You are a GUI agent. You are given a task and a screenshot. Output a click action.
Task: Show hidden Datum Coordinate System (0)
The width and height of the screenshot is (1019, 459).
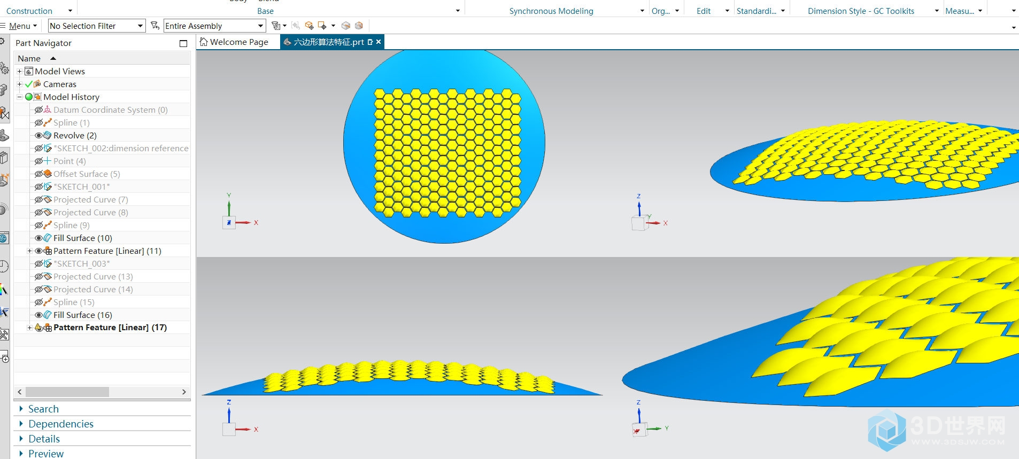coord(38,110)
